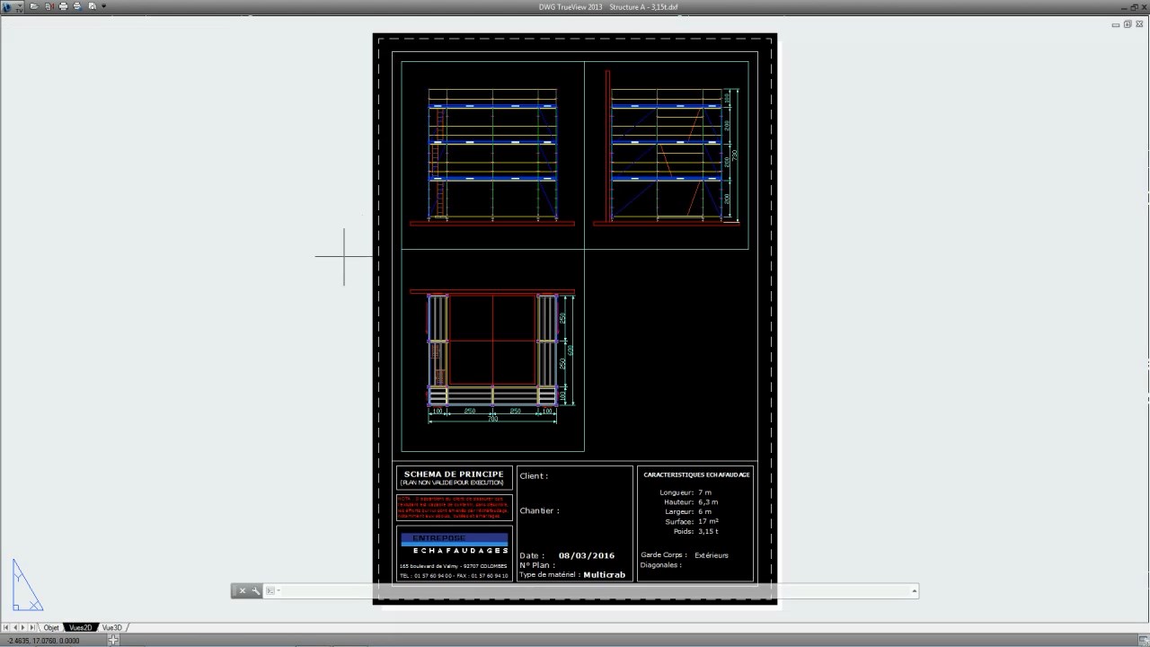Click the 'N° Plan :' label
Screen dimensions: 1150x647
[x=537, y=565]
